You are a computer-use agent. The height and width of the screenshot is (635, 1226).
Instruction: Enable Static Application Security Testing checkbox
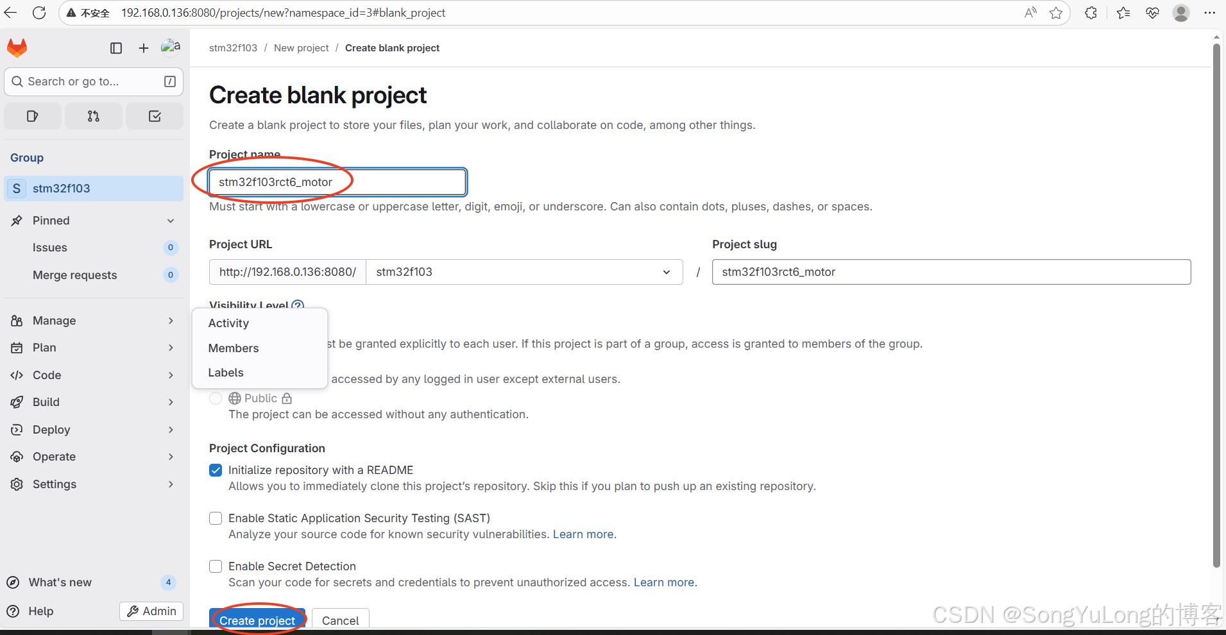click(216, 518)
